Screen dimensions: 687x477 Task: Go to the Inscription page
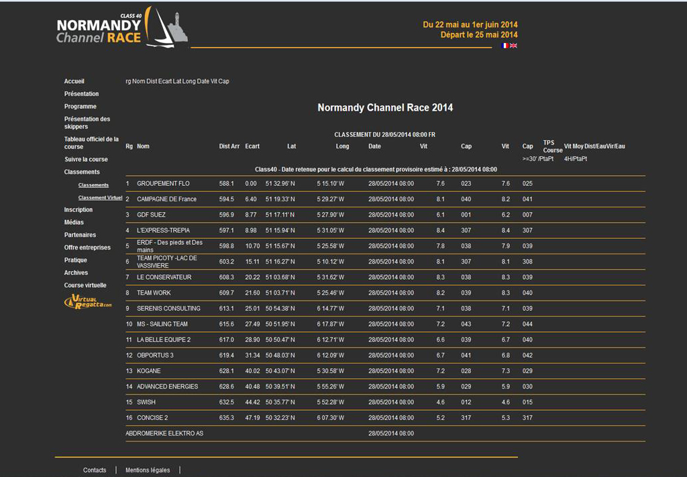[x=78, y=210]
